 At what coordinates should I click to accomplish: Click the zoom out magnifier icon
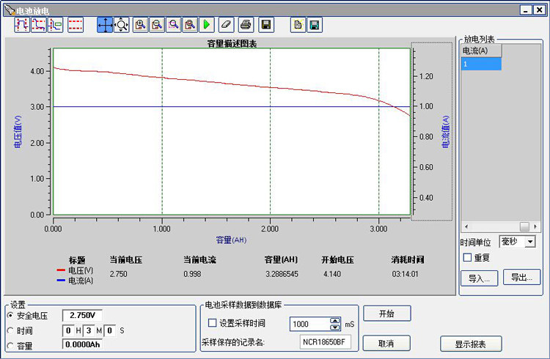(x=156, y=24)
